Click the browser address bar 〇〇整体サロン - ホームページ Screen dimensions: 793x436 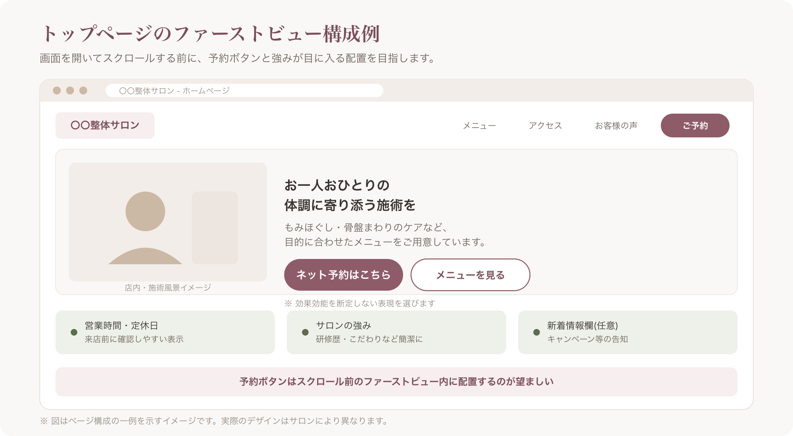click(245, 91)
